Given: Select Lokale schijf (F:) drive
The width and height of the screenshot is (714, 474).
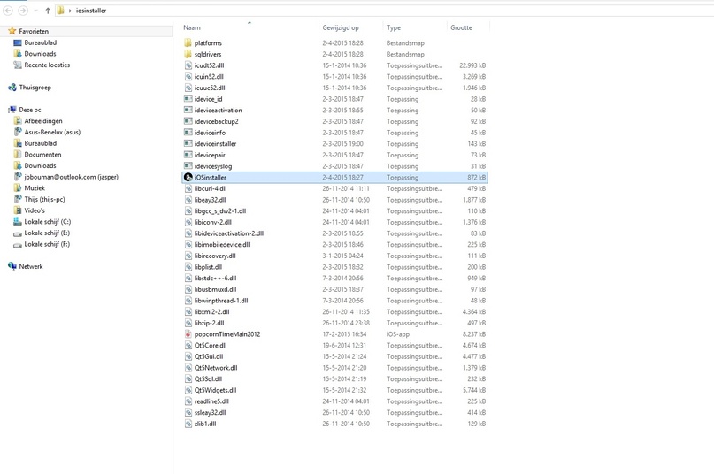Looking at the screenshot, I should pos(47,244).
